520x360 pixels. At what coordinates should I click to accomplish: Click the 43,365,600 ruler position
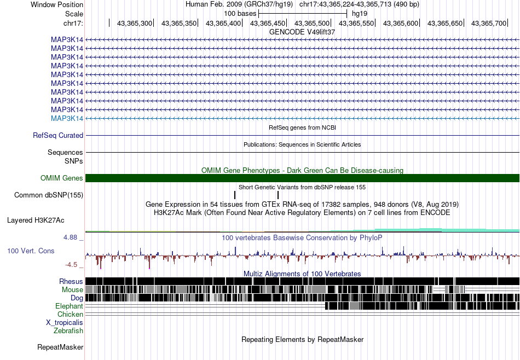point(401,23)
